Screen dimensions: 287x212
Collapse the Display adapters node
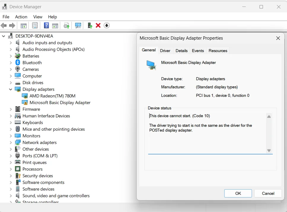pos(11,89)
